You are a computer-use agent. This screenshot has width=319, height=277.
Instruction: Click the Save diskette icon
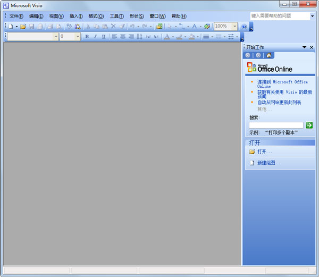pos(31,27)
